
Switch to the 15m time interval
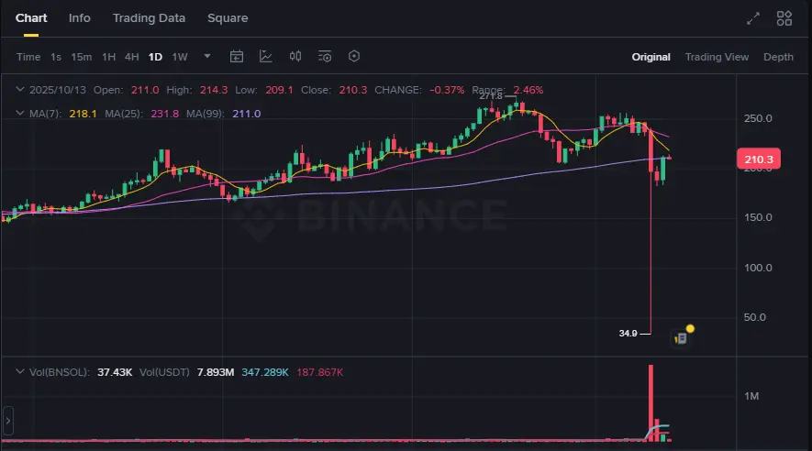pyautogui.click(x=82, y=57)
